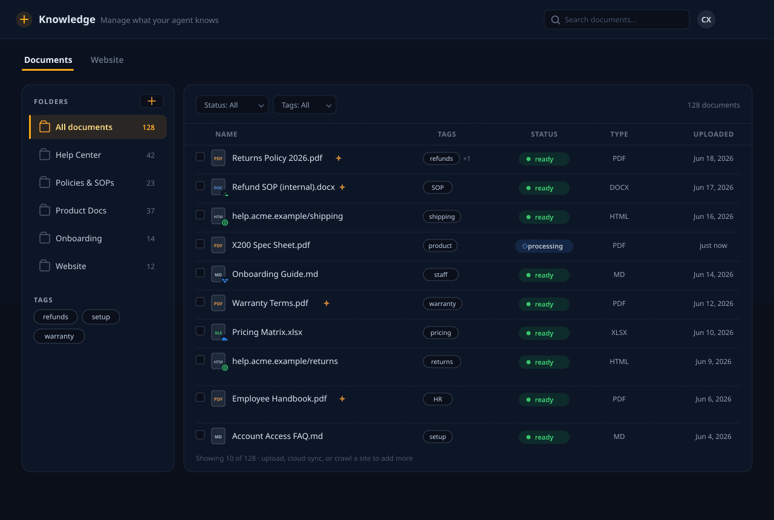Check the Warranty Terms.pdf checkbox
Image resolution: width=774 pixels, height=520 pixels.
[200, 302]
